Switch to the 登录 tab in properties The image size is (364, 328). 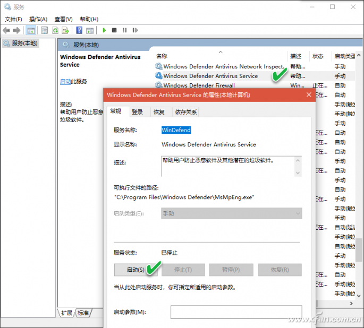click(x=137, y=112)
